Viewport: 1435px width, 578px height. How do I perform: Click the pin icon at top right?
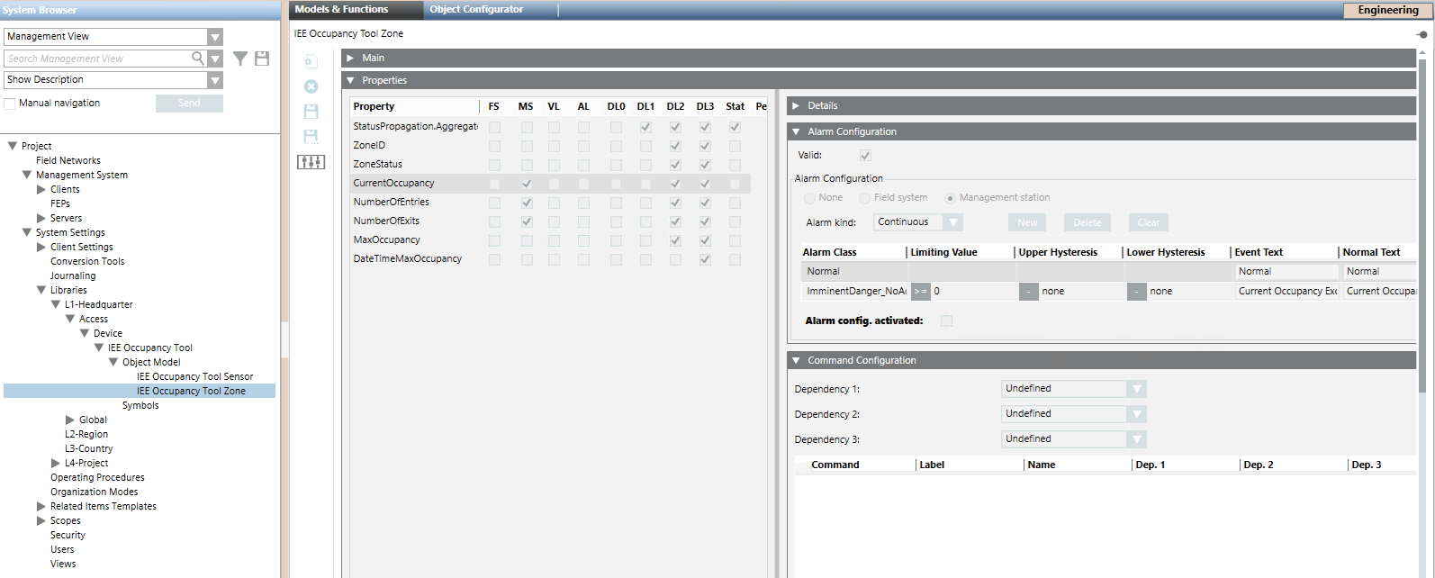1421,34
